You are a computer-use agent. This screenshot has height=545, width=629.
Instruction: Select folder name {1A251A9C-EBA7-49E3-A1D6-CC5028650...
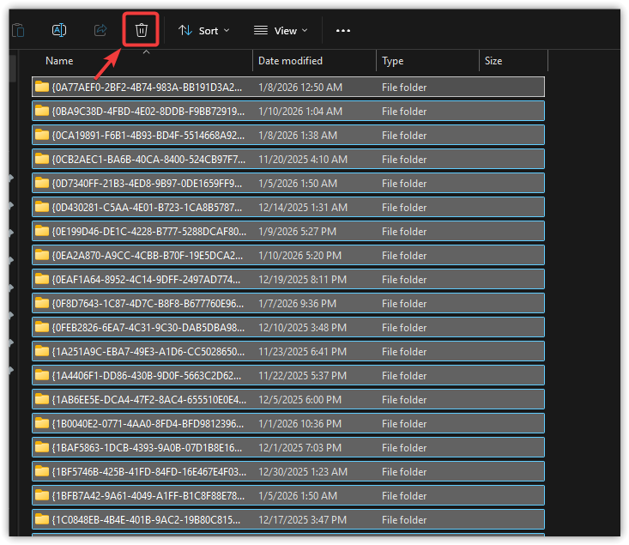(x=148, y=352)
